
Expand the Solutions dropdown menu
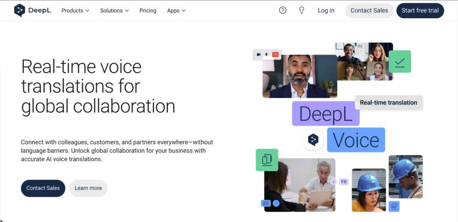coord(114,10)
